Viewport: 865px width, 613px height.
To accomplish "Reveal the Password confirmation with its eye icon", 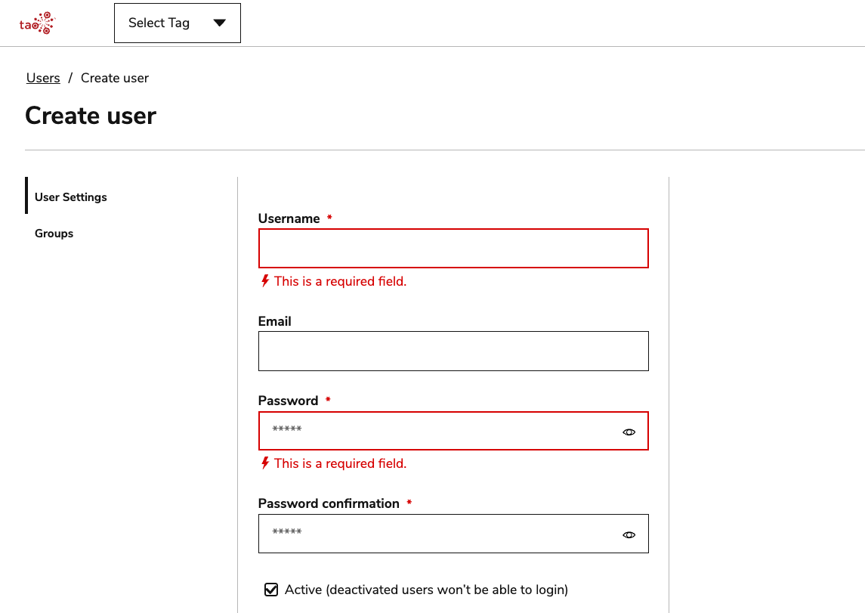I will point(629,534).
